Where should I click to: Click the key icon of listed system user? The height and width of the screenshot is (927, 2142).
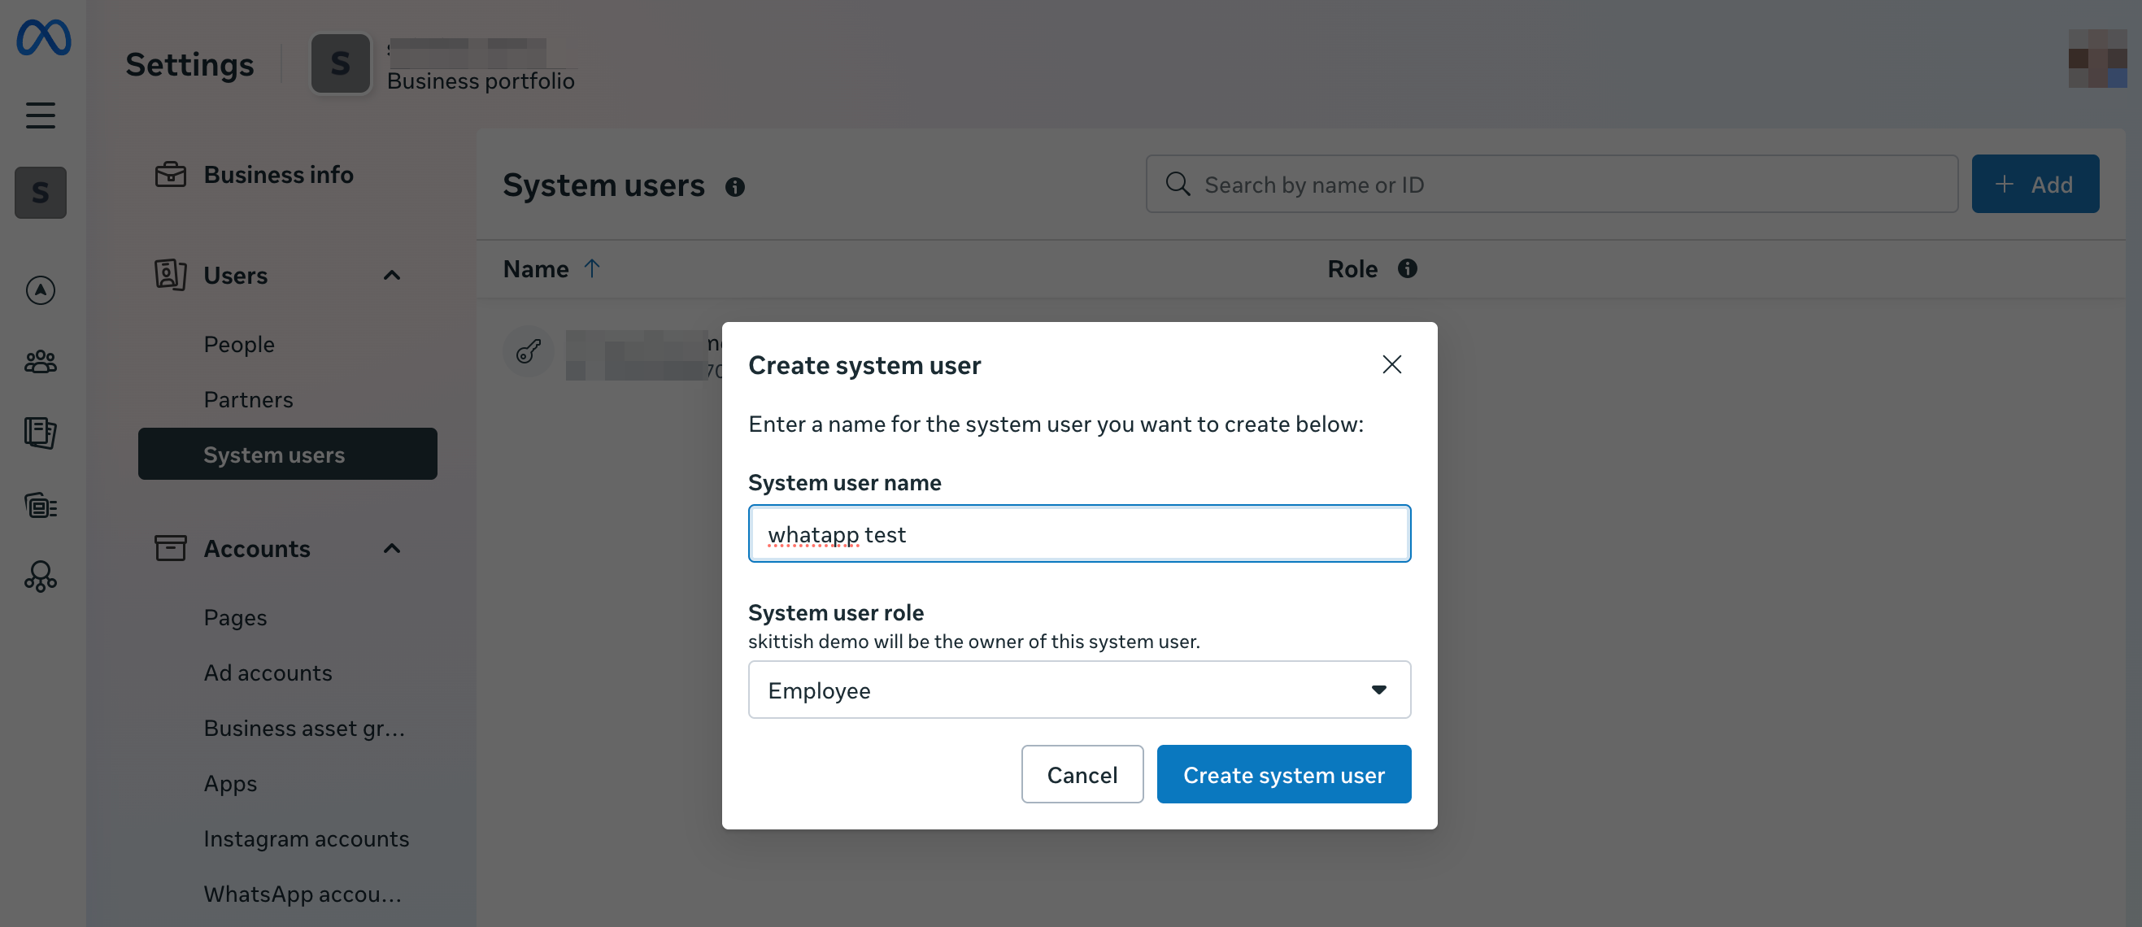pyautogui.click(x=529, y=351)
